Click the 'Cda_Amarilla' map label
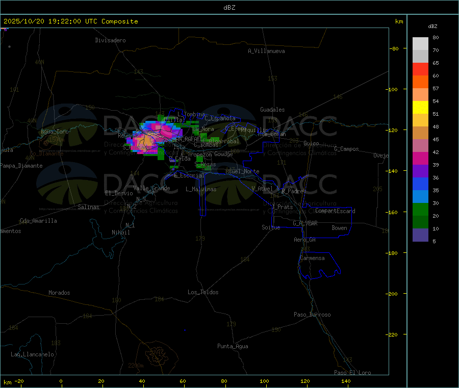 (x=38, y=221)
